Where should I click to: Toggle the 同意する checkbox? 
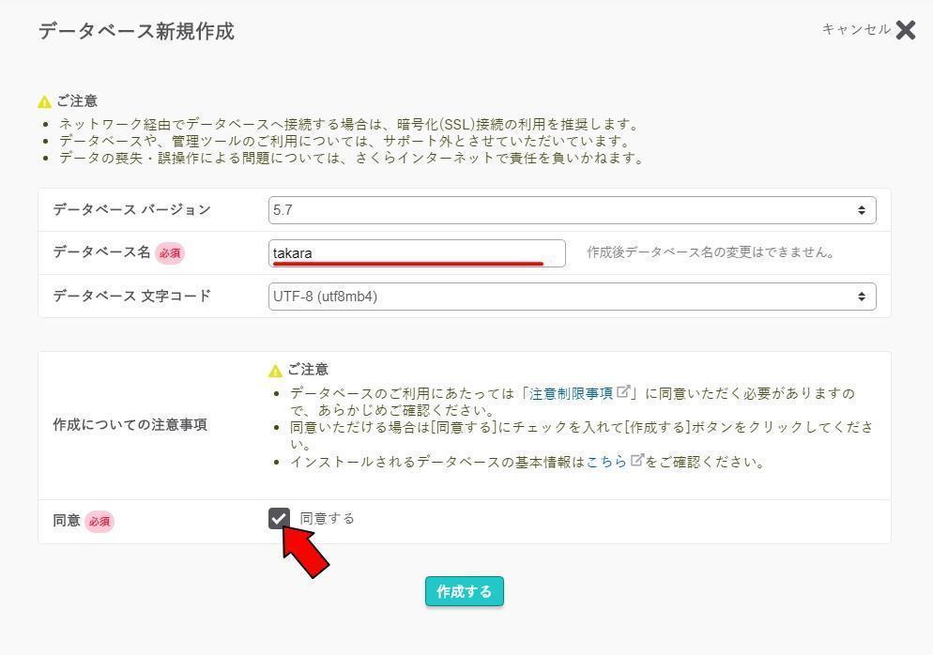point(279,518)
